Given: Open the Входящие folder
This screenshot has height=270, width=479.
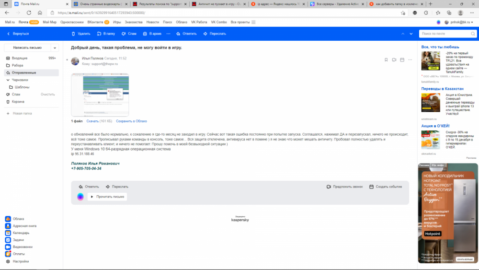Looking at the screenshot, I should (20, 58).
